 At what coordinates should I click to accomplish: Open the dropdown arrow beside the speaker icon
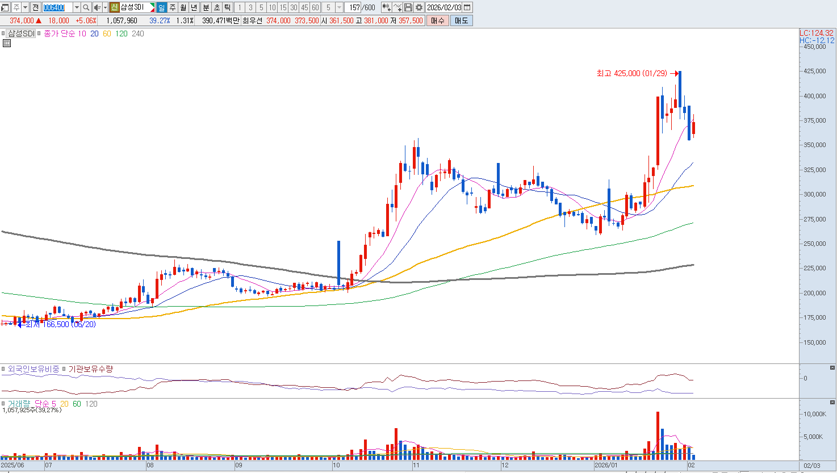(105, 7)
